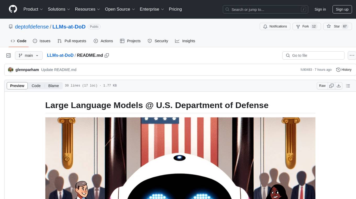Switch to the Code view toggle

click(x=36, y=86)
